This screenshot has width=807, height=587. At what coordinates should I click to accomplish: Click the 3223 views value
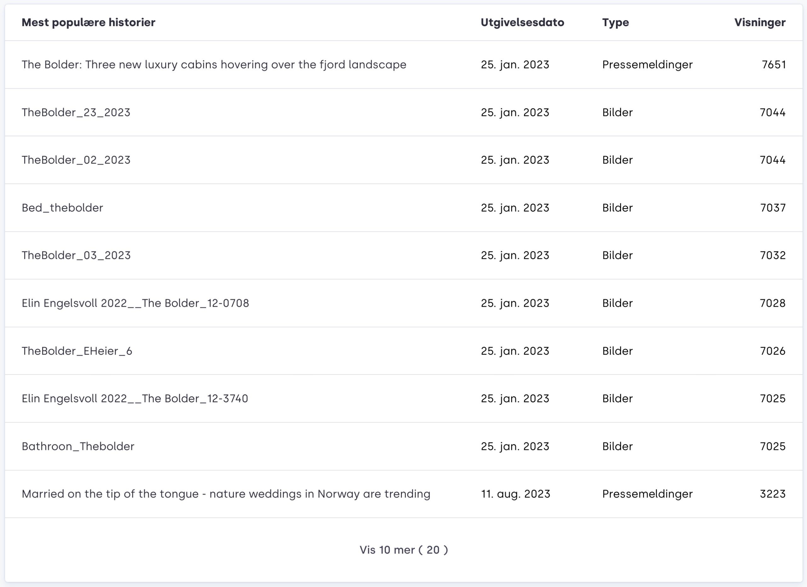pyautogui.click(x=773, y=494)
